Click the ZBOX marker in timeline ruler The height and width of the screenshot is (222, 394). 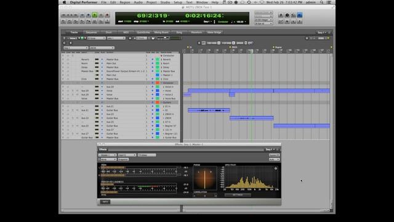tap(234, 47)
